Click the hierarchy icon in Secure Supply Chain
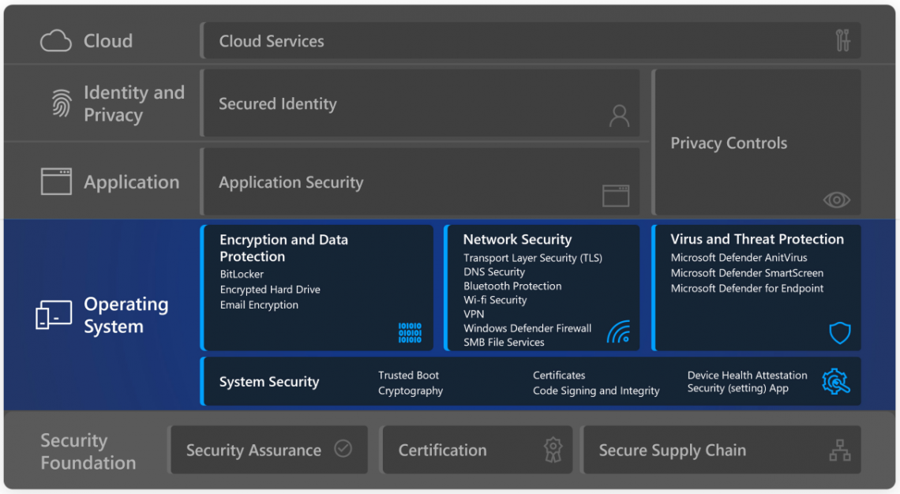 tap(839, 449)
